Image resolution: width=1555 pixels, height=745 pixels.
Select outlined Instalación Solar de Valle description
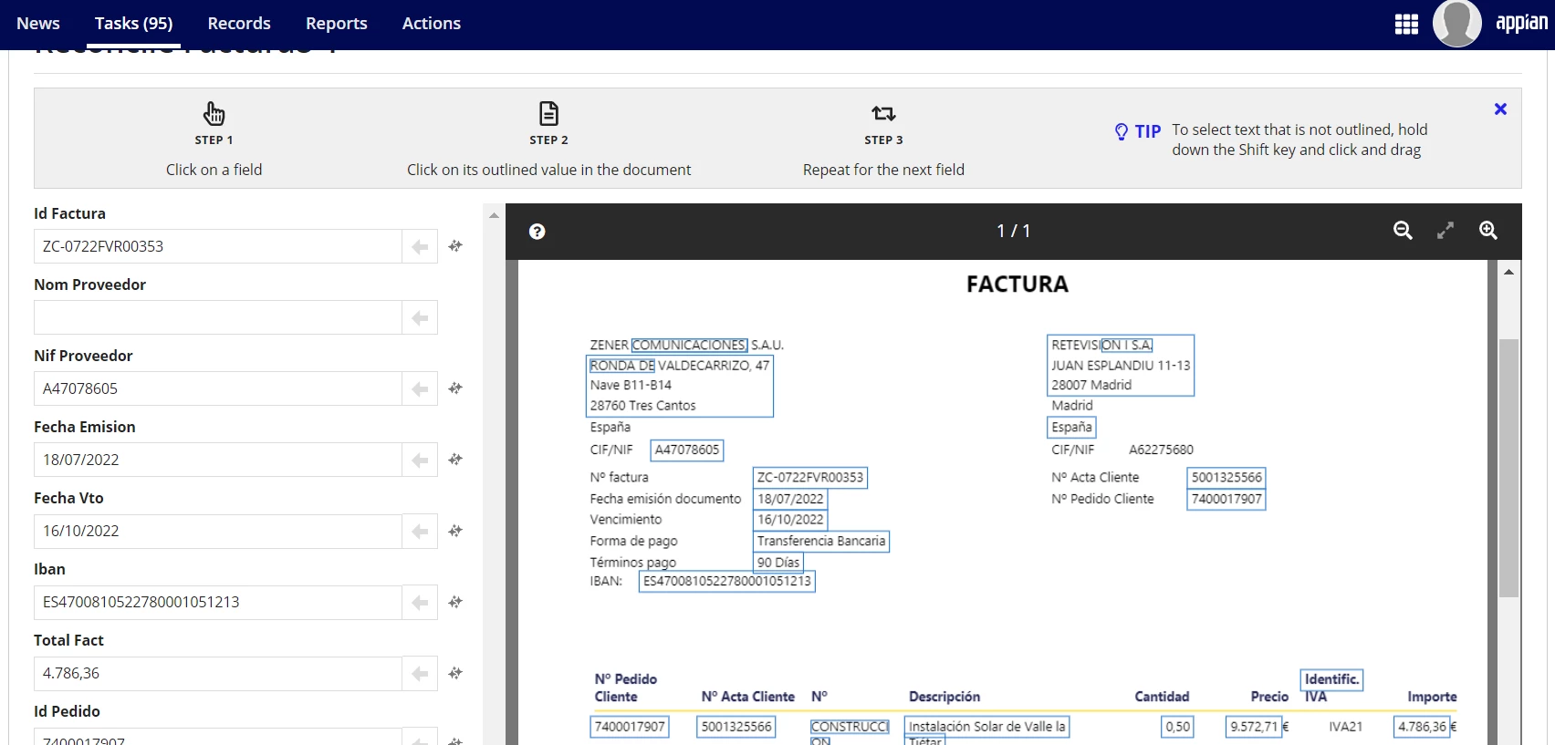click(986, 727)
